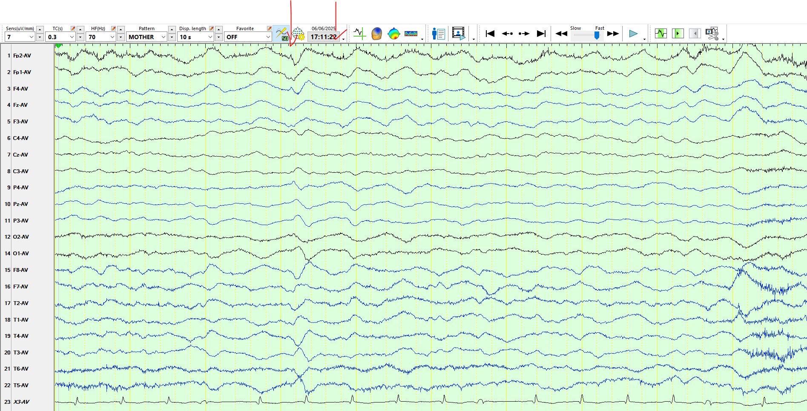This screenshot has width=807, height=411.
Task: Open the Pattern montage dropdown
Action: coord(146,37)
